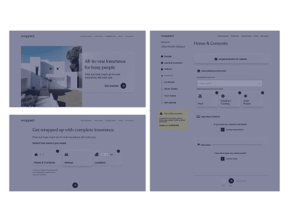This screenshot has width=289, height=222.
Task: Click the 'Get started' text on the hero card
Action: click(111, 86)
